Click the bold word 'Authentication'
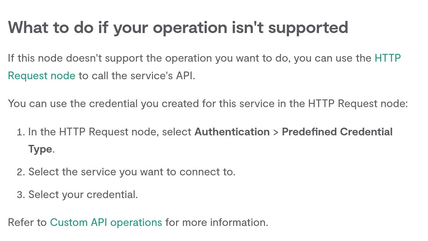The width and height of the screenshot is (428, 241). pyautogui.click(x=232, y=132)
